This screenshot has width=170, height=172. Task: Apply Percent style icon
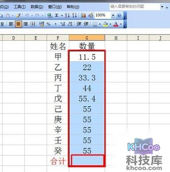48,24
